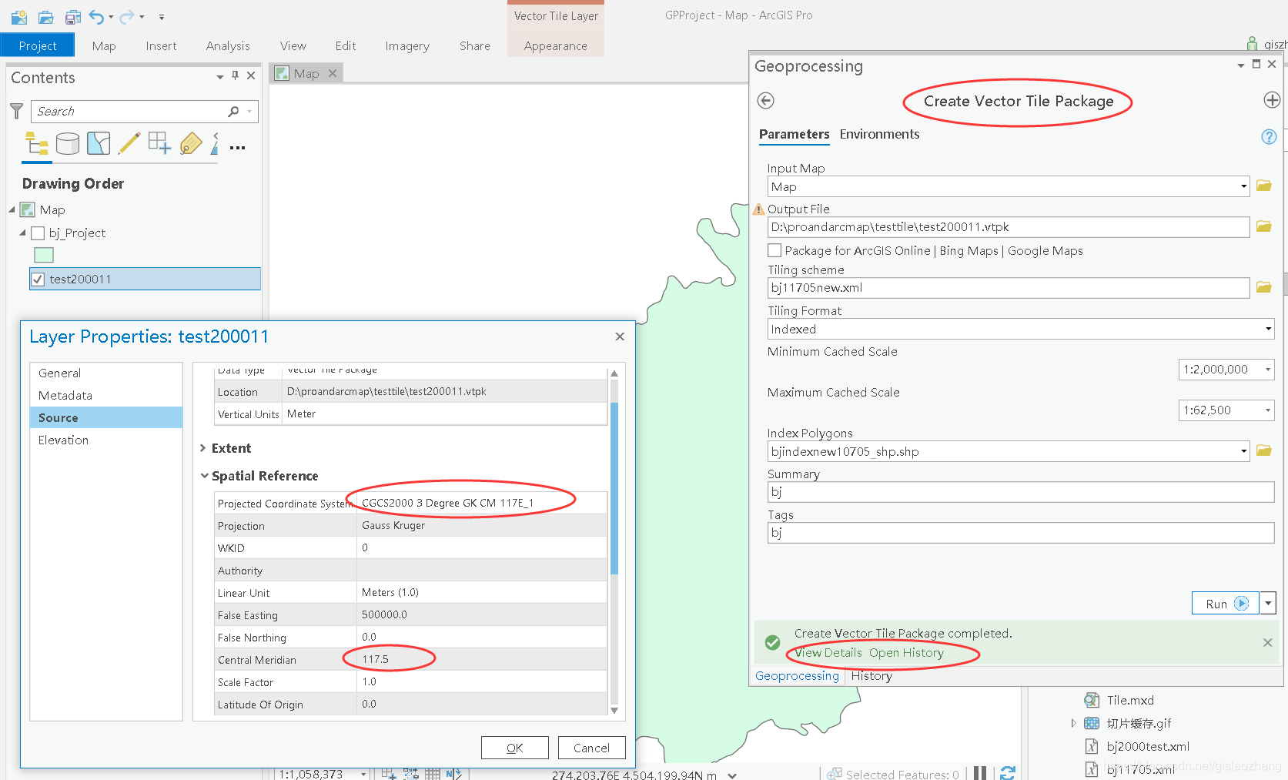Switch to Environments tab in Geoprocessing
1288x780 pixels.
coord(879,134)
